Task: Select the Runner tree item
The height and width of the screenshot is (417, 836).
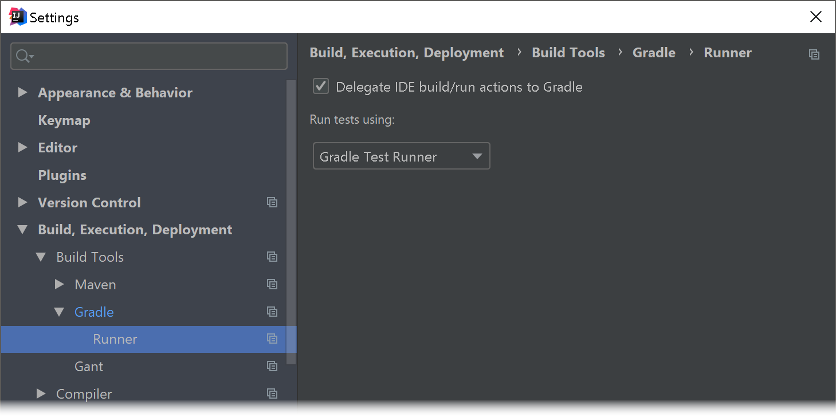Action: tap(148, 339)
